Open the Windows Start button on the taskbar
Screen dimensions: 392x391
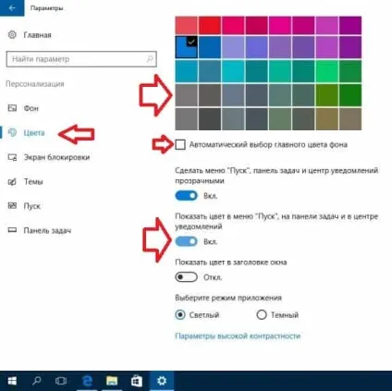(x=12, y=381)
